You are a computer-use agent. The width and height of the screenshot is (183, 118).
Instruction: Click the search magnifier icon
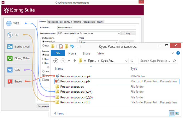coord(174,61)
